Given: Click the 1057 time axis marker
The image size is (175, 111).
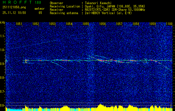Looking at the screenshot, I should tap(119, 24).
